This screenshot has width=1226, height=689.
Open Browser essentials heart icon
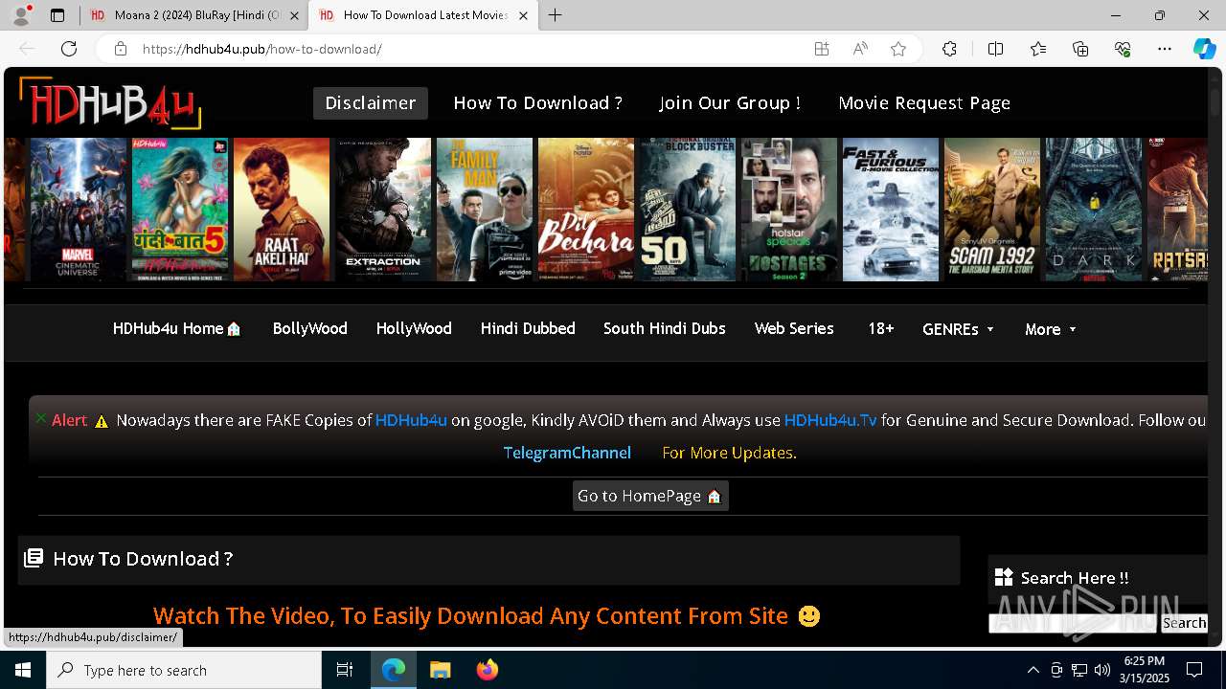click(1123, 49)
